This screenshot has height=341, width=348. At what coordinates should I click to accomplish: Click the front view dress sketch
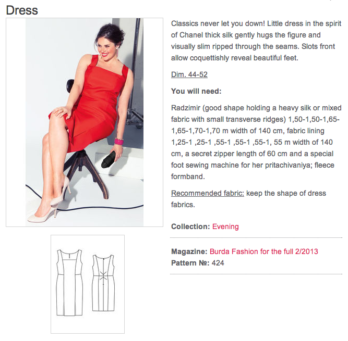[69, 282]
